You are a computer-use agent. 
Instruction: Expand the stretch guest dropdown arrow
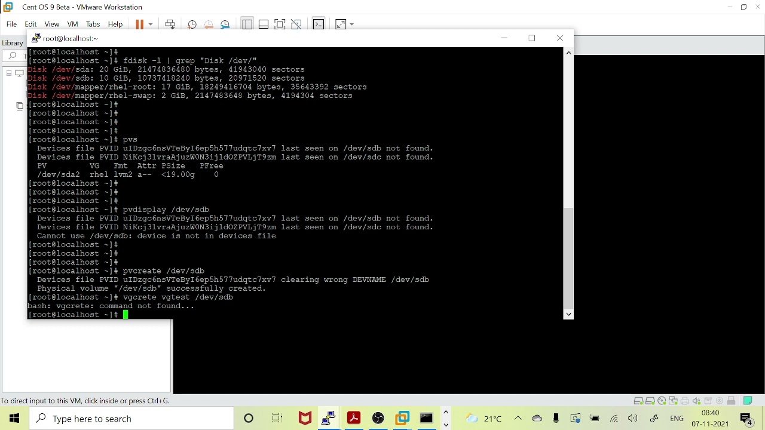pos(352,24)
